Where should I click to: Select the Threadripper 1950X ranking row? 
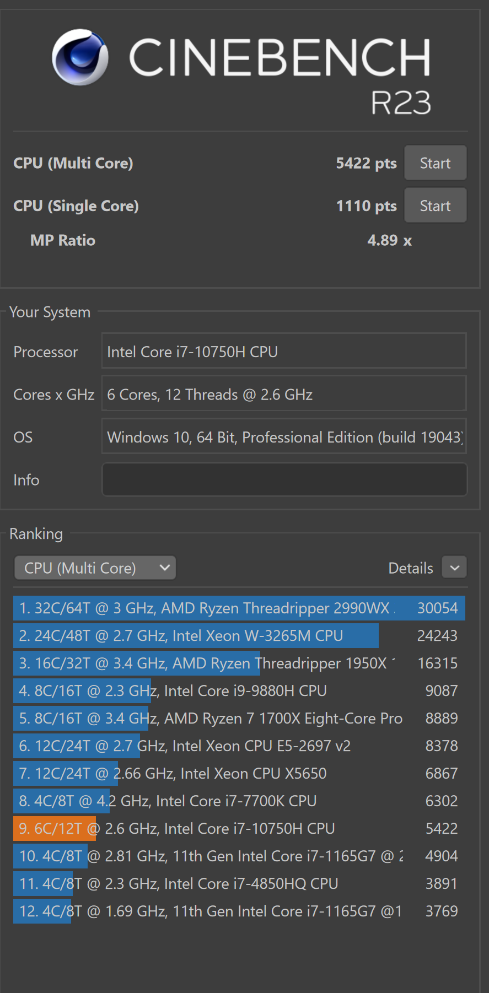click(239, 663)
